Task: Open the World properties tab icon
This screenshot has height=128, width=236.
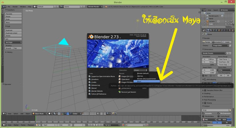Action: 217,30
